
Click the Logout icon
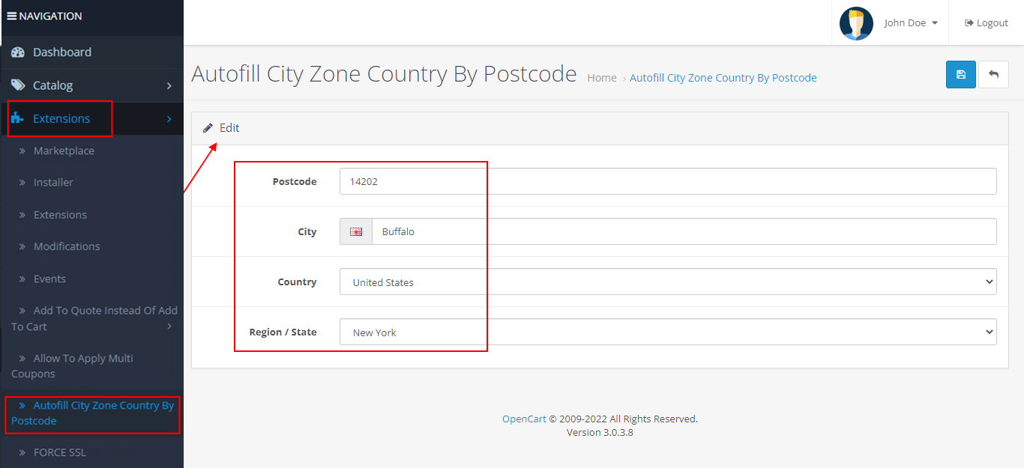click(x=967, y=22)
